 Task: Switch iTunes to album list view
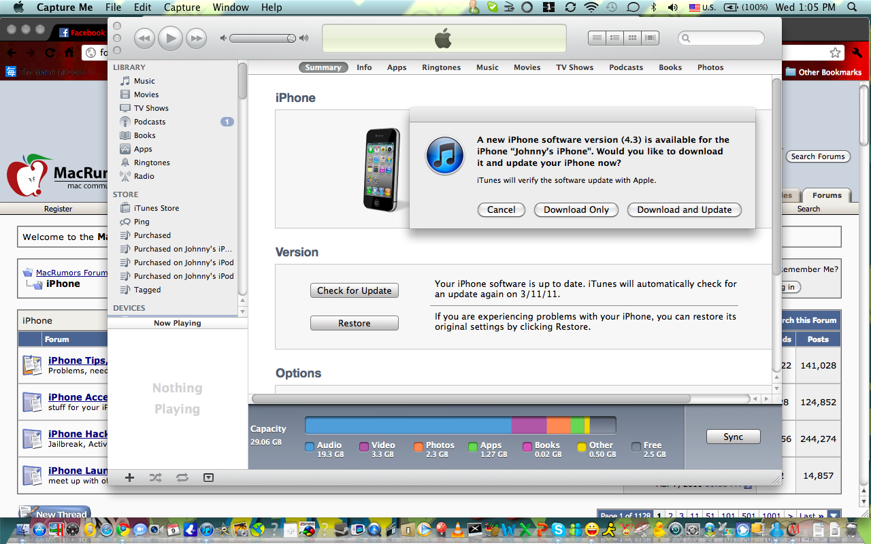[x=614, y=38]
